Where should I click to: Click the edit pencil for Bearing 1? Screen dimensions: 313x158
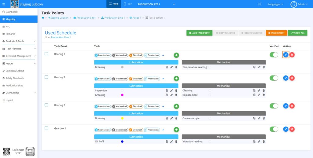[285, 55]
